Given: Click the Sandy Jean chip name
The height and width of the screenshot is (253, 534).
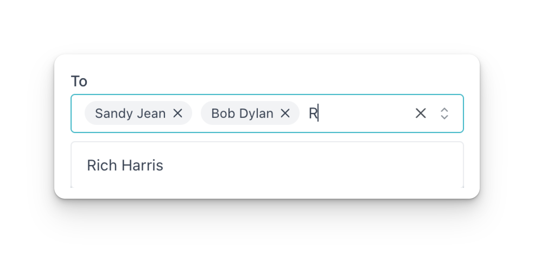Looking at the screenshot, I should (130, 113).
